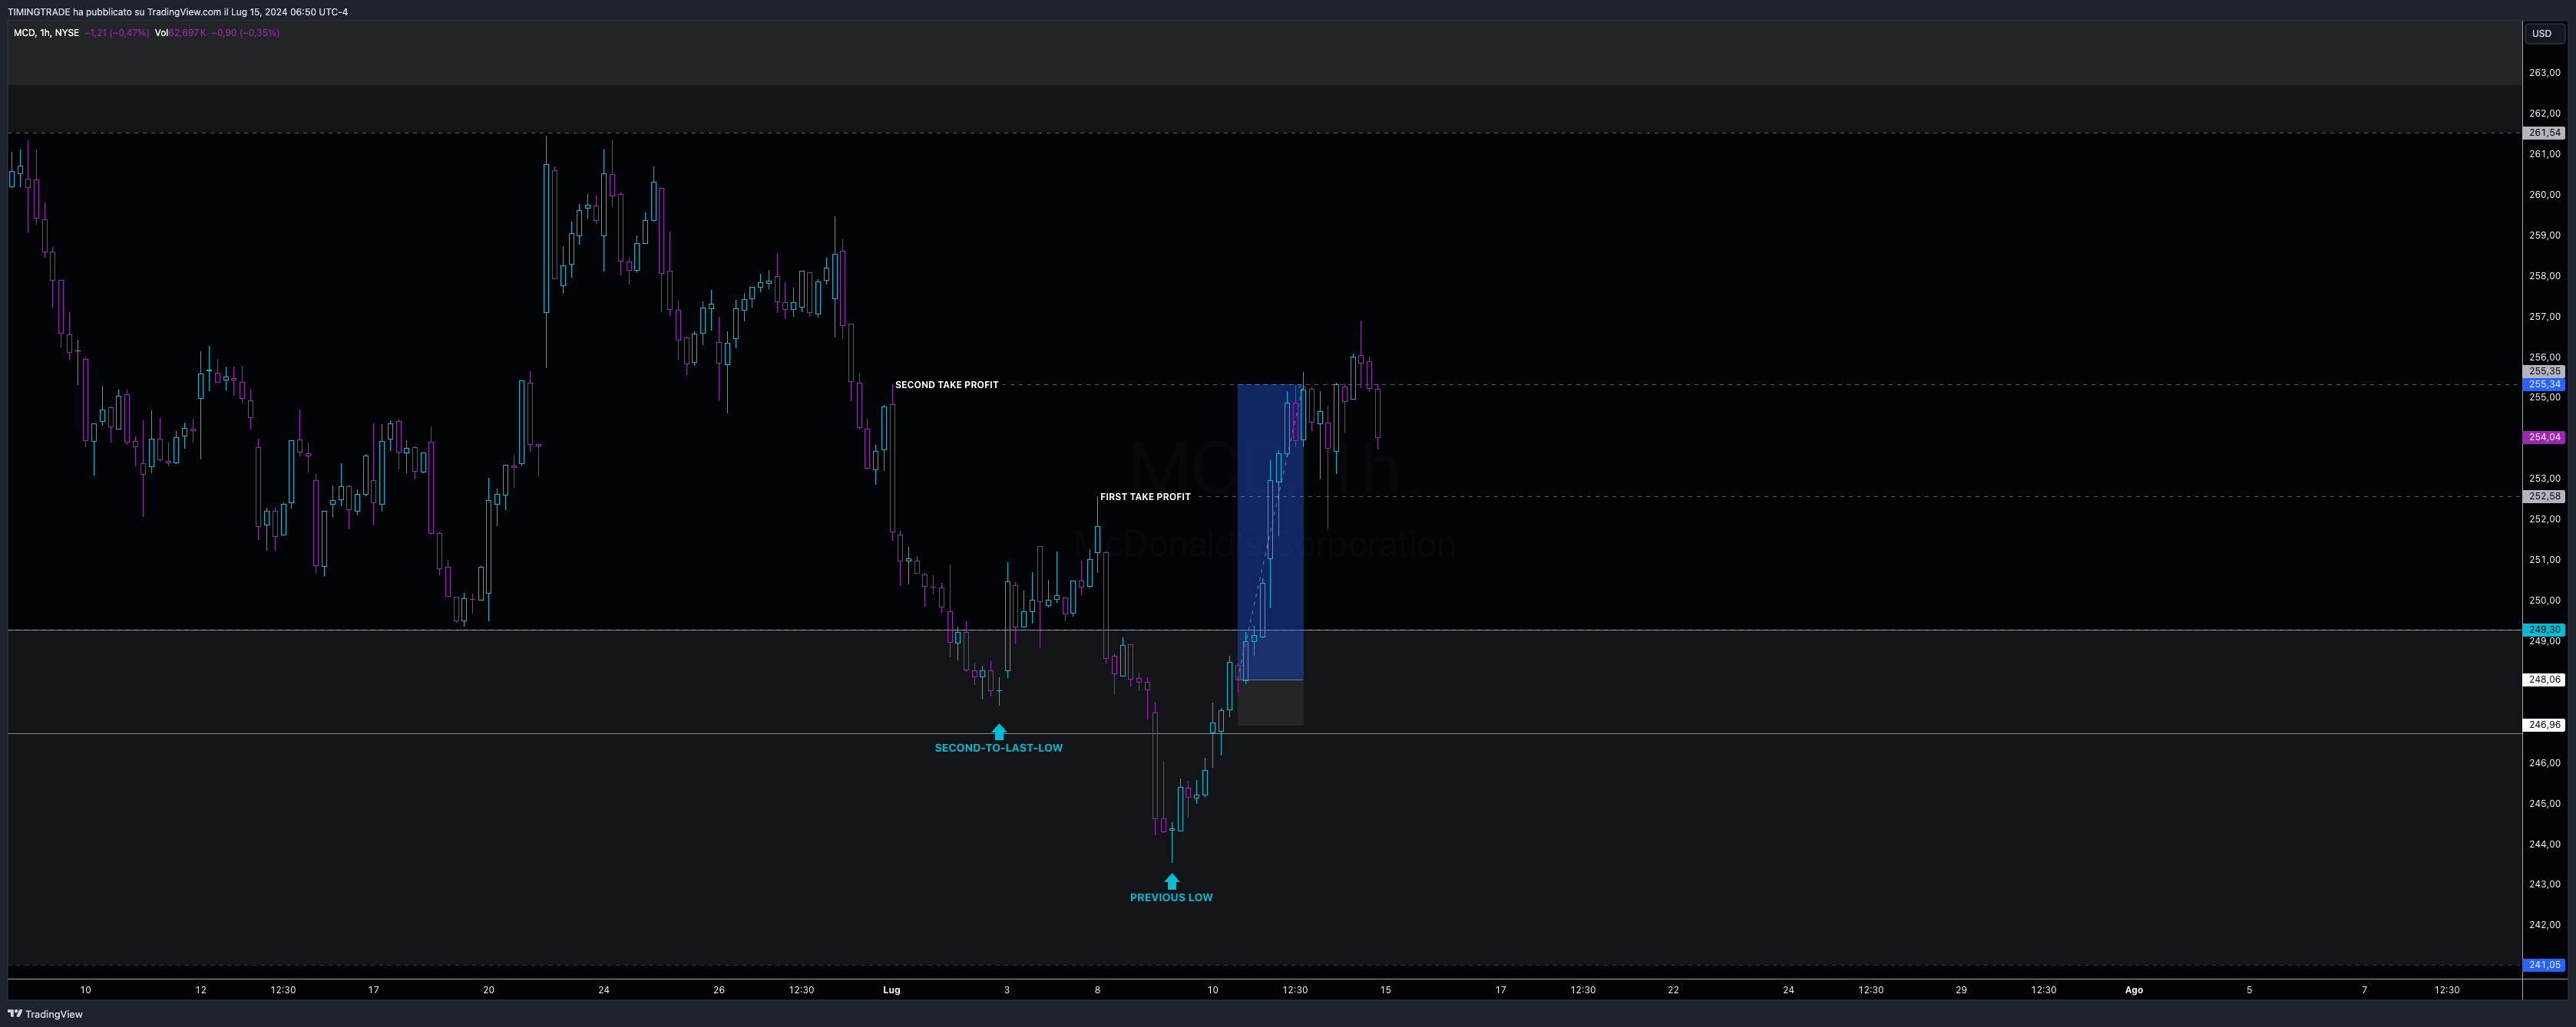2576x1027 pixels.
Task: Click the 242,00 price axis label
Action: pyautogui.click(x=2544, y=925)
